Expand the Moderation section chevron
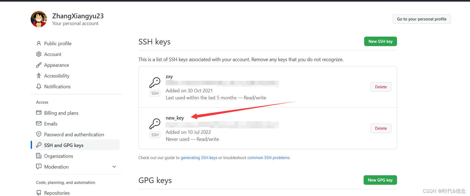The height and width of the screenshot is (196, 470). 114,167
